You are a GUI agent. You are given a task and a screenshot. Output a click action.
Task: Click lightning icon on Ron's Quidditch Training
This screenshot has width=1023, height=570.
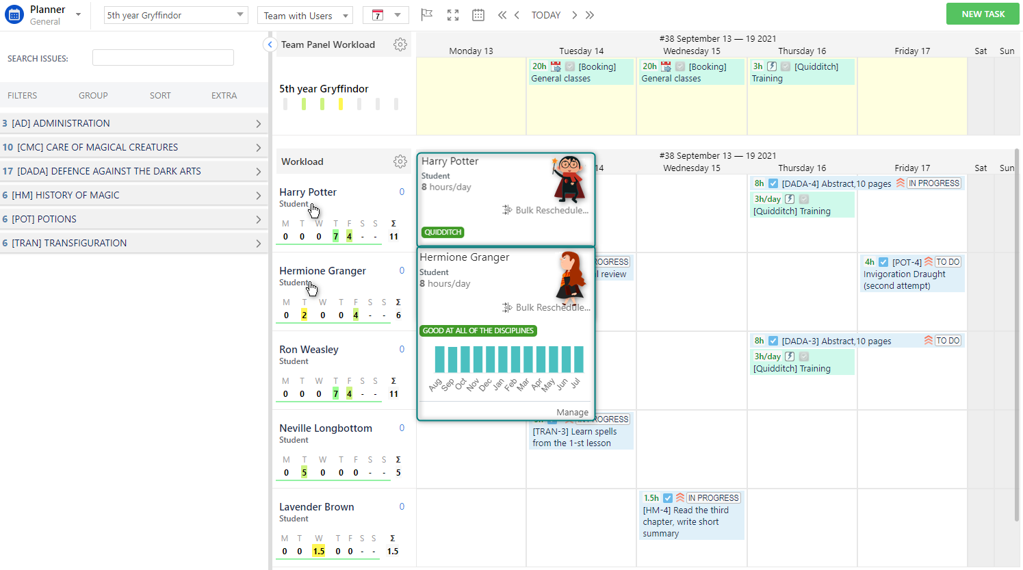click(790, 357)
